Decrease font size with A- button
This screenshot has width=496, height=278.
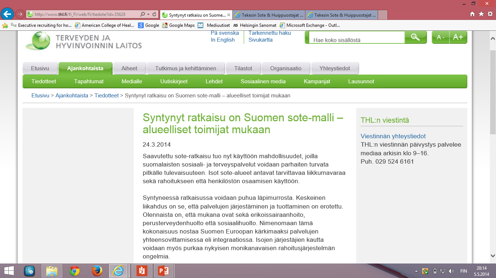(440, 37)
